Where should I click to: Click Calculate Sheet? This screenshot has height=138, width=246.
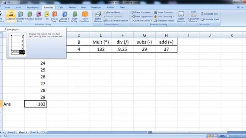pyautogui.click(x=210, y=20)
